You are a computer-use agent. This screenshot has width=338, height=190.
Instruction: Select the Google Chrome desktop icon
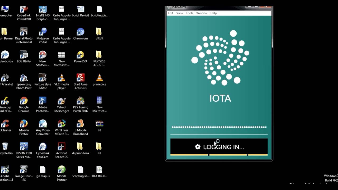(x=24, y=104)
